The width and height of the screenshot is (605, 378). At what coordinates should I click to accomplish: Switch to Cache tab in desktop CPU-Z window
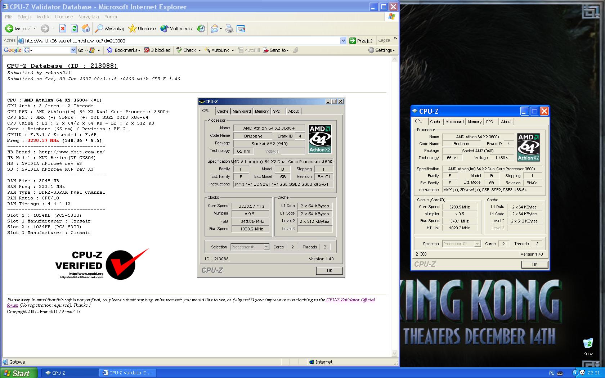click(x=435, y=122)
